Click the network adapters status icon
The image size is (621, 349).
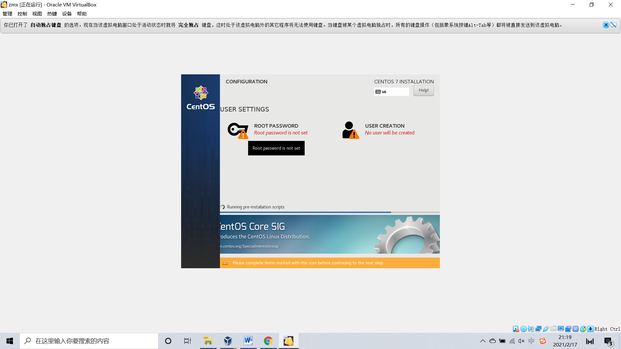point(538,329)
